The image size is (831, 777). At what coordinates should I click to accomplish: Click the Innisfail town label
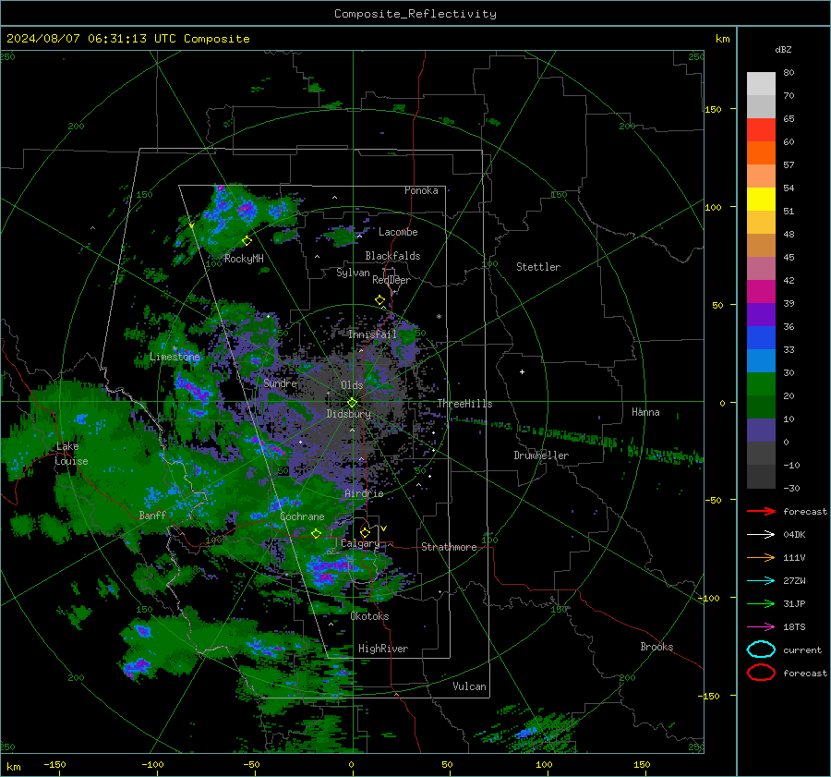click(x=372, y=334)
